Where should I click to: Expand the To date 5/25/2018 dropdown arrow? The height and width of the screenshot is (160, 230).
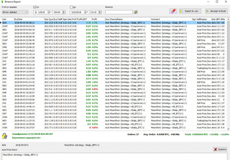pyautogui.click(x=87, y=12)
